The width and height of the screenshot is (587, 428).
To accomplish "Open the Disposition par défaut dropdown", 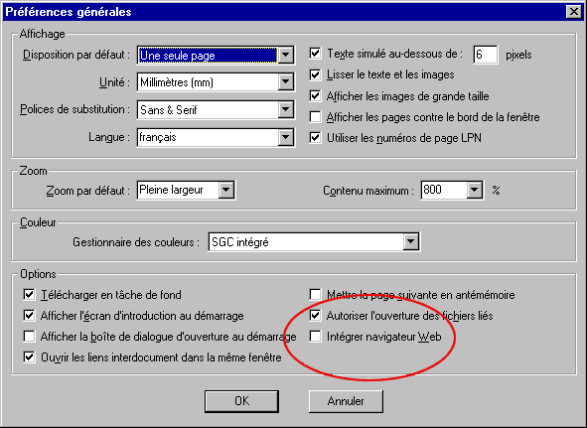I will coord(286,55).
